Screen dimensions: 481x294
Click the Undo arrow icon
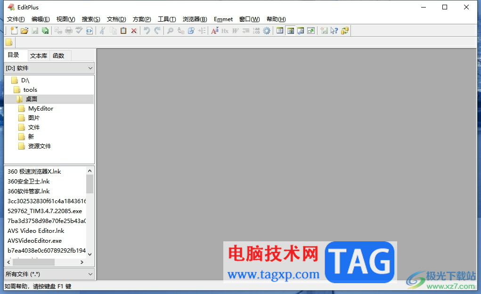[x=147, y=31]
